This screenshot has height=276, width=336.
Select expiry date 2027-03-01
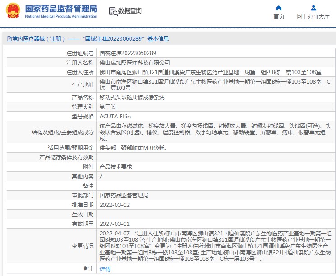tap(115, 224)
